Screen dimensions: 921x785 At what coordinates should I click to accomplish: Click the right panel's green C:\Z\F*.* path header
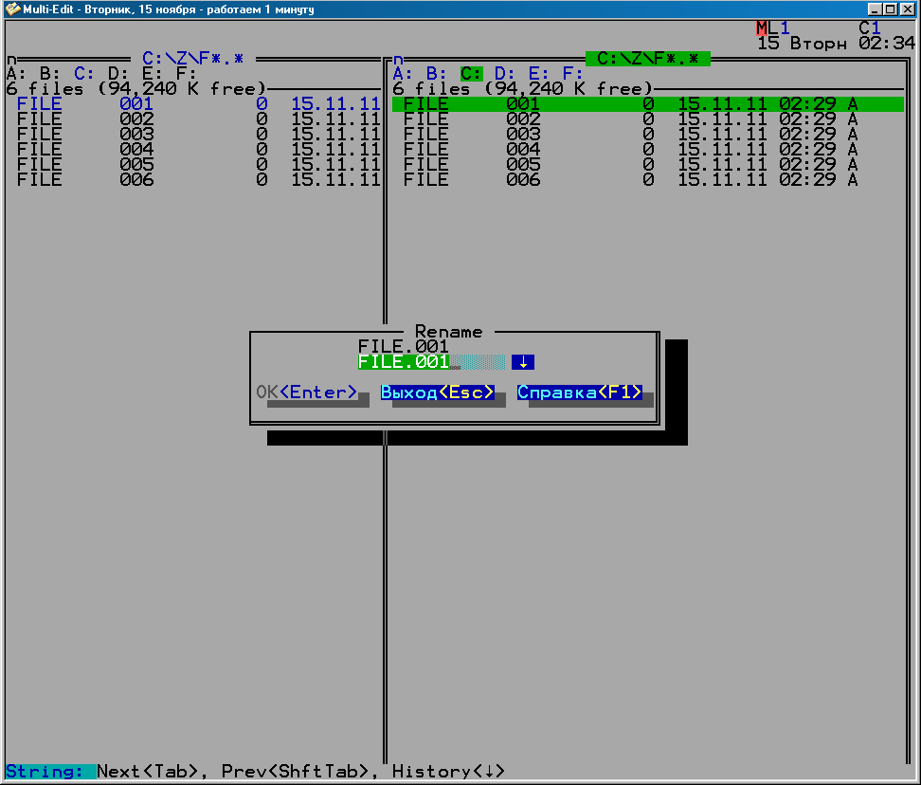(x=647, y=59)
